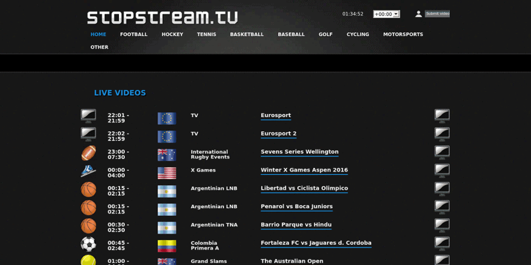Viewport: 531px width, 265px height.
Task: Open the FOOTBALL menu
Action: click(134, 34)
